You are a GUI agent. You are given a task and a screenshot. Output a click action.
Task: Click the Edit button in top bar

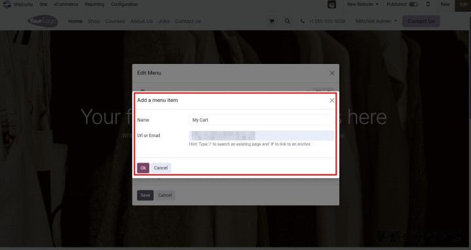[x=464, y=5]
